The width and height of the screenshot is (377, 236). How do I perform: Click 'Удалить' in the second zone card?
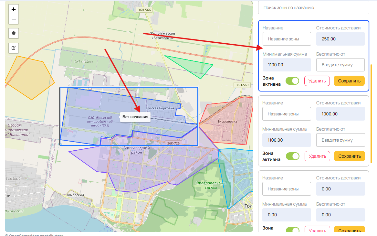point(317,156)
